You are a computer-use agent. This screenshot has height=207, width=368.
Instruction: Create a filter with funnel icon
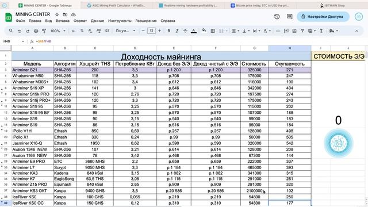pyautogui.click(x=302, y=30)
